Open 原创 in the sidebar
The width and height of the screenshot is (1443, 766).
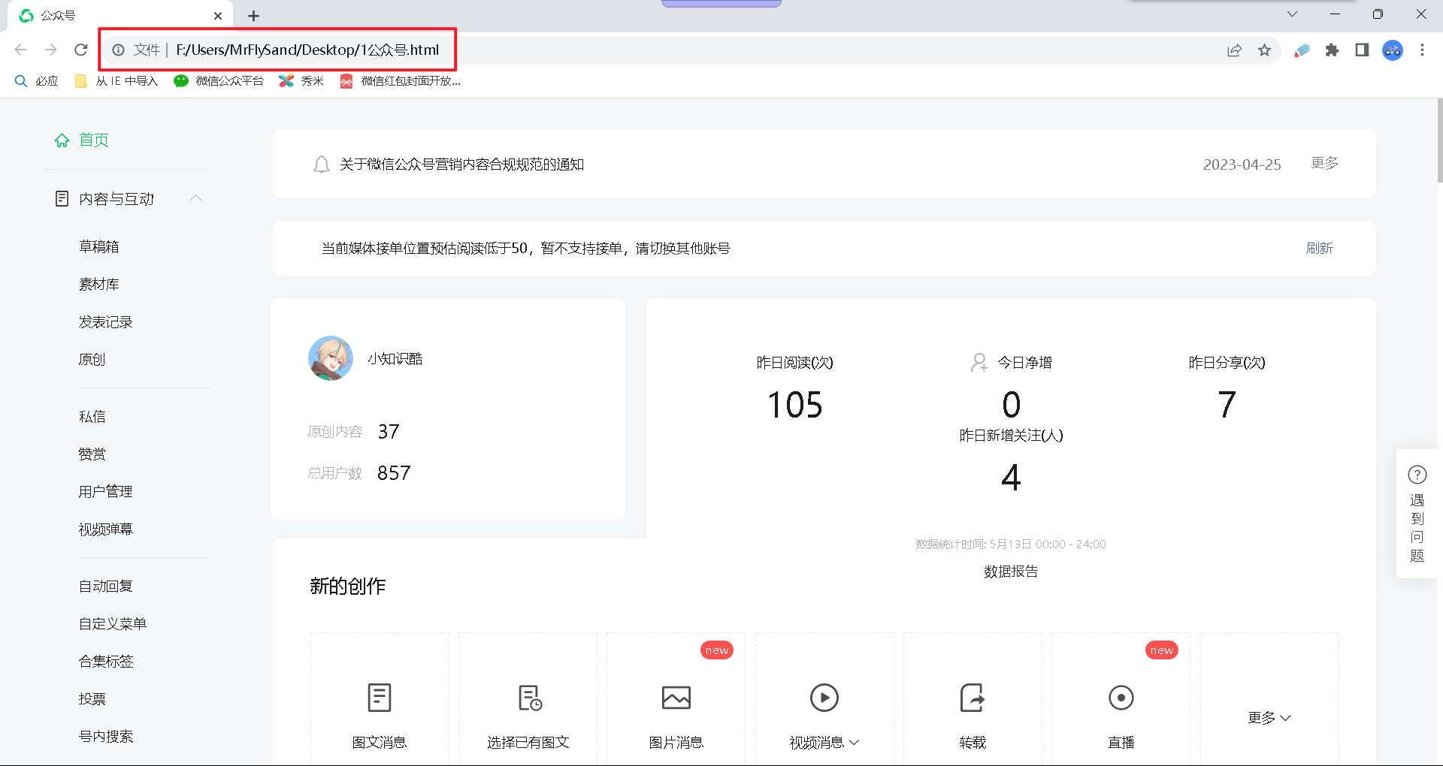[x=92, y=360]
